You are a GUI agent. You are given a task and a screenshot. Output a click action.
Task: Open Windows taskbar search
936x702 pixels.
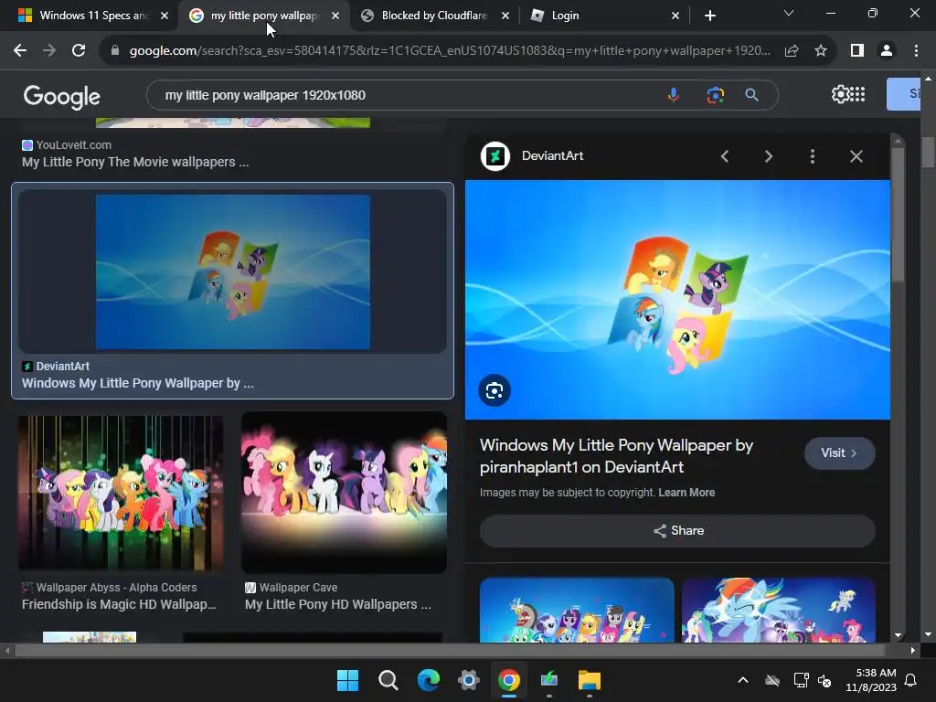point(388,680)
